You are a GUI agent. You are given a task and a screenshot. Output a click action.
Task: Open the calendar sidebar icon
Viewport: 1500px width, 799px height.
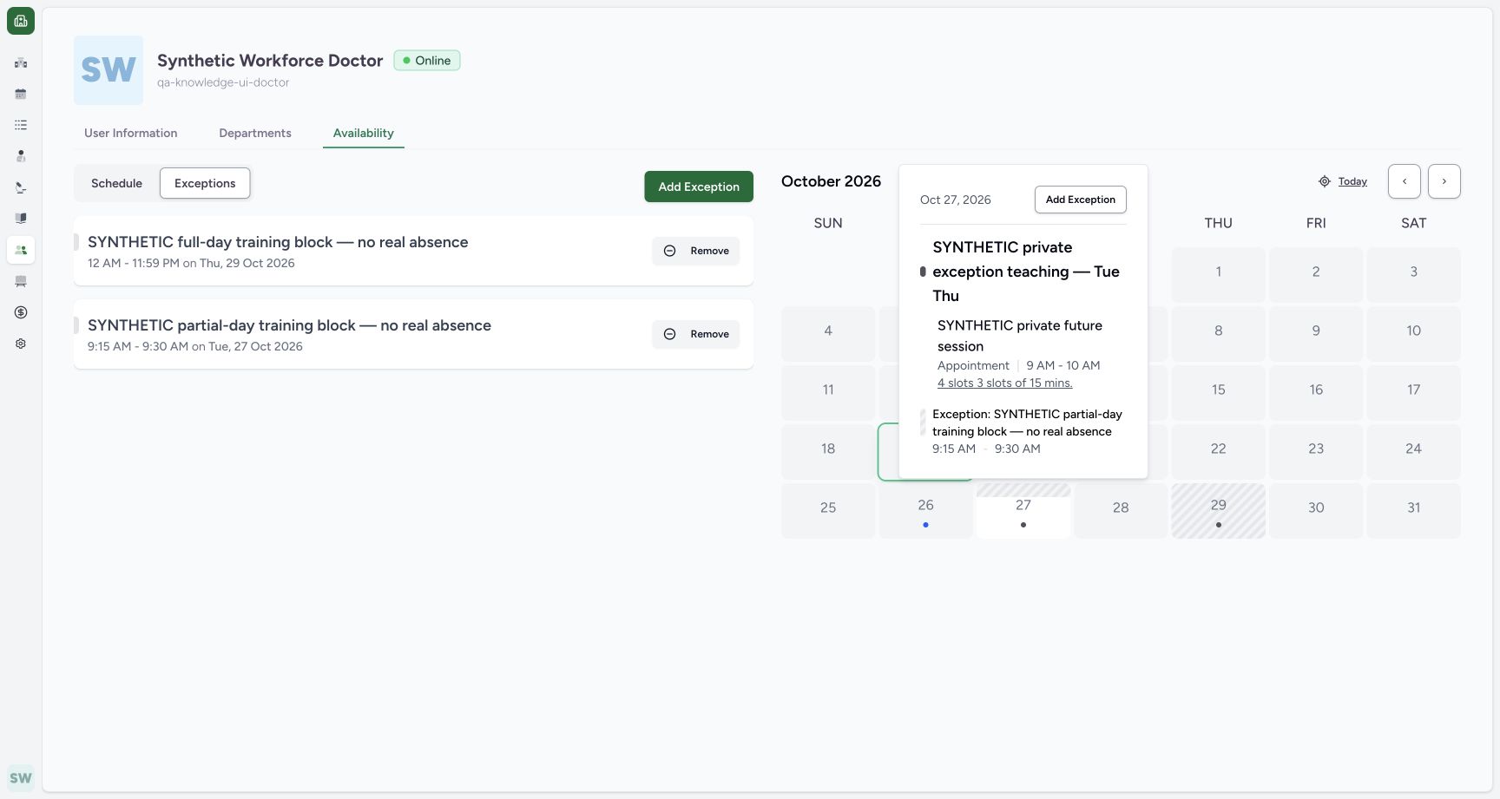[21, 94]
